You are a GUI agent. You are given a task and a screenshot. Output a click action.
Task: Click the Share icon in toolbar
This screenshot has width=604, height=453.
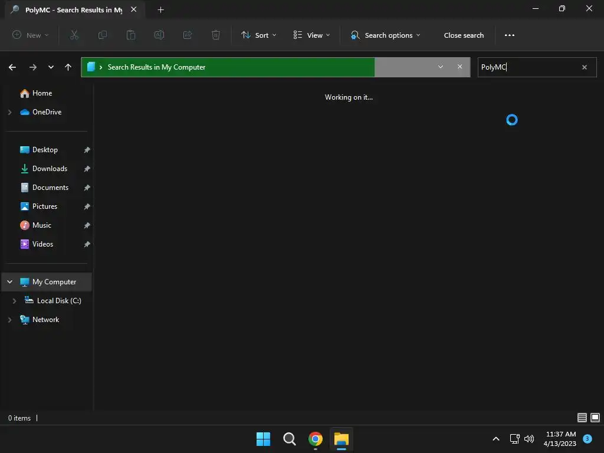click(x=188, y=35)
